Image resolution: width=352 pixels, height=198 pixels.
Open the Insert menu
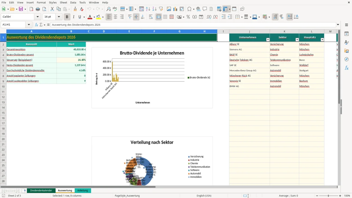click(x=30, y=2)
